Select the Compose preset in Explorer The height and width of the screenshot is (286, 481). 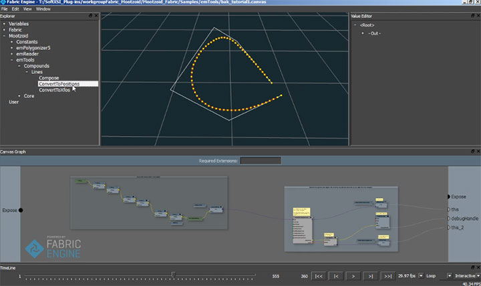[x=49, y=78]
